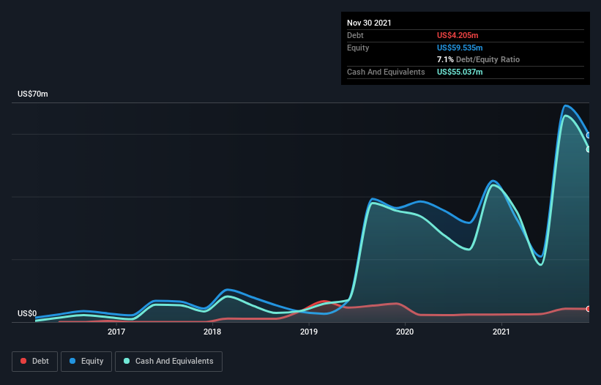Click the 2017 x-axis label
601x385 pixels.
tap(116, 332)
